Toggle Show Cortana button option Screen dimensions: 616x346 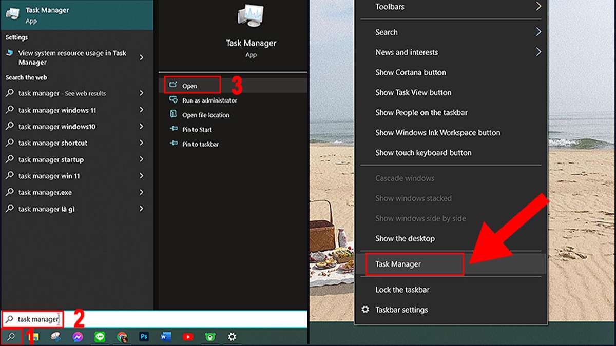tap(411, 72)
